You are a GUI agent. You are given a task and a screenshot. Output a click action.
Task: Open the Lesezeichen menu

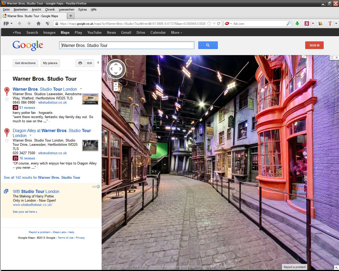(67, 9)
